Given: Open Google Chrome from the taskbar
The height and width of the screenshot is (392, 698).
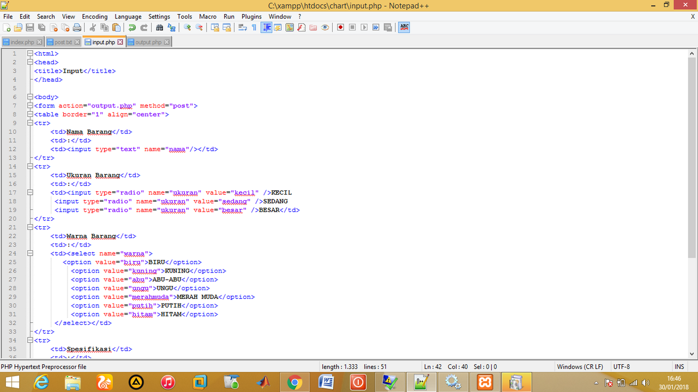Looking at the screenshot, I should [294, 382].
